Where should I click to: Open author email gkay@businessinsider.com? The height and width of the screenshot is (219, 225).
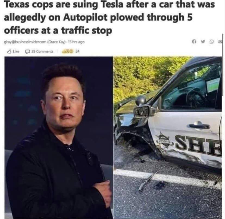click(25, 42)
